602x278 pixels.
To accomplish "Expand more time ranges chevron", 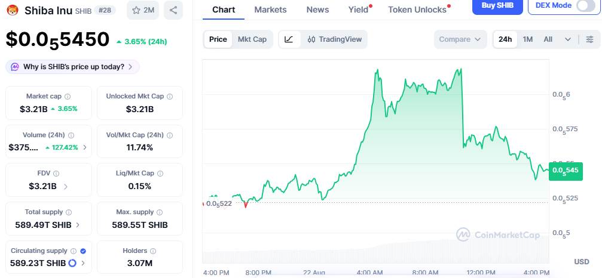I will [568, 39].
